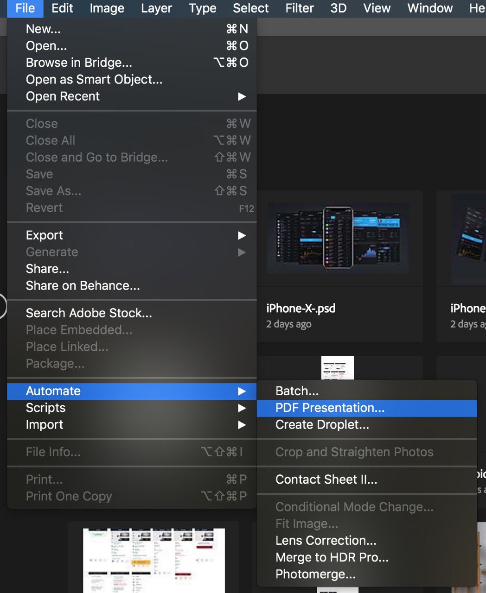Open the File menu in menu bar

(25, 8)
